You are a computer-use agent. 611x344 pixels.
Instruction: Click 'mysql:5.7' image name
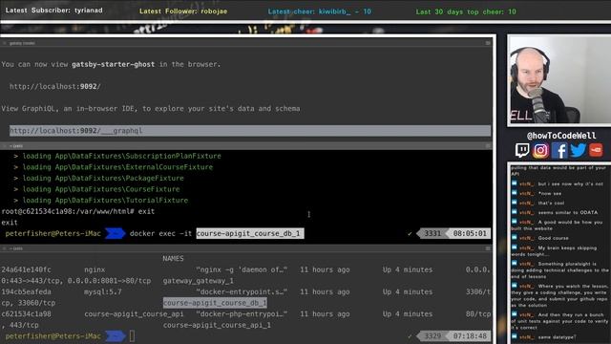click(x=103, y=291)
